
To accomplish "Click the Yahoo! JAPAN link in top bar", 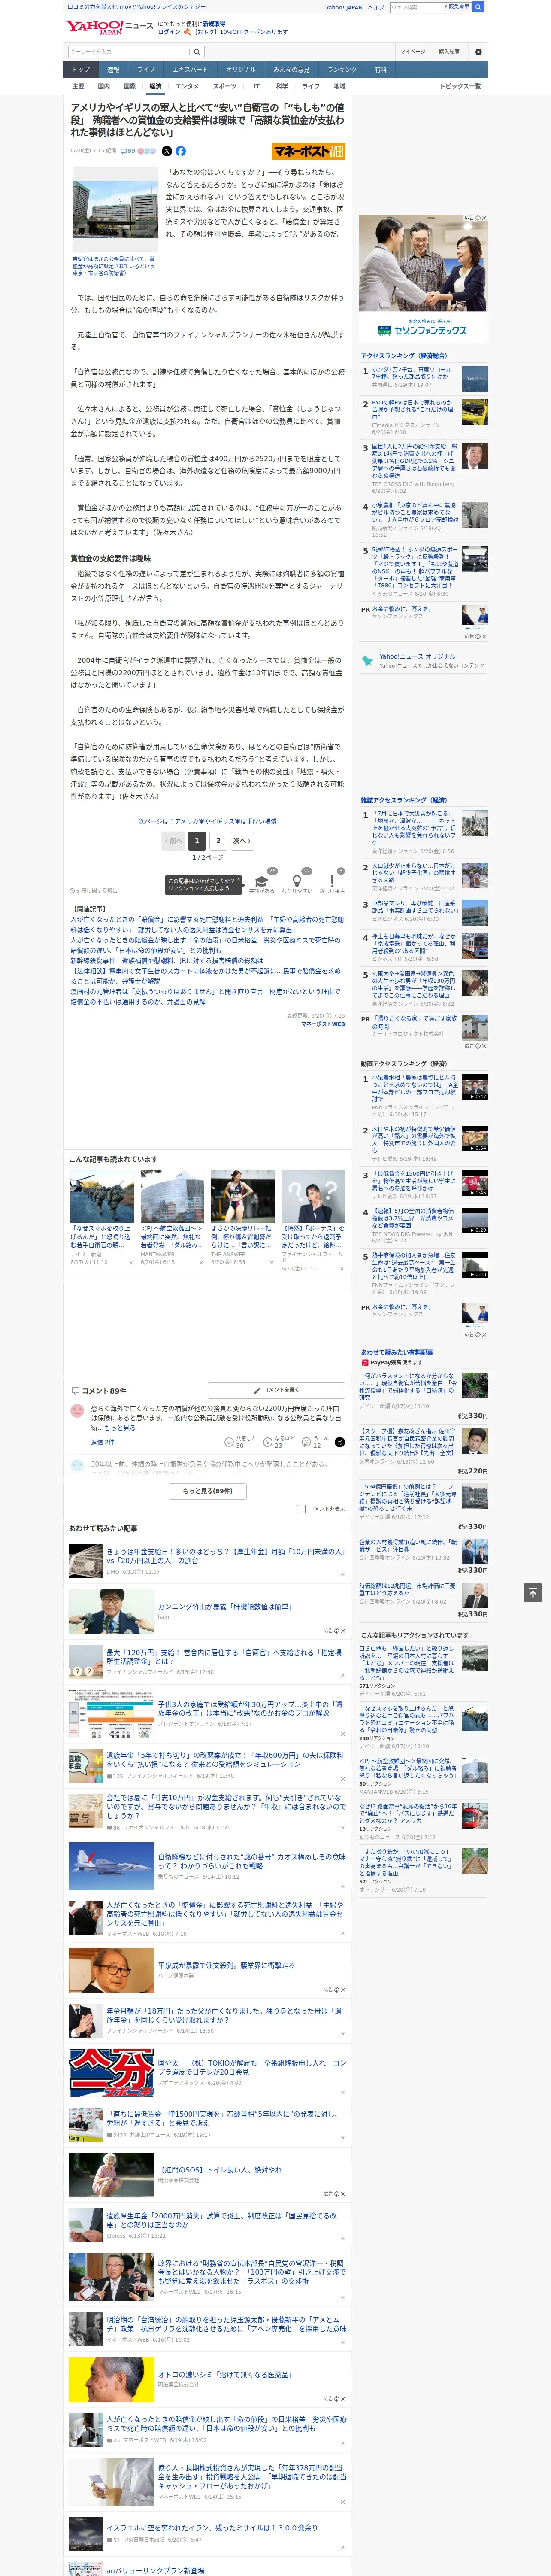I will [344, 7].
